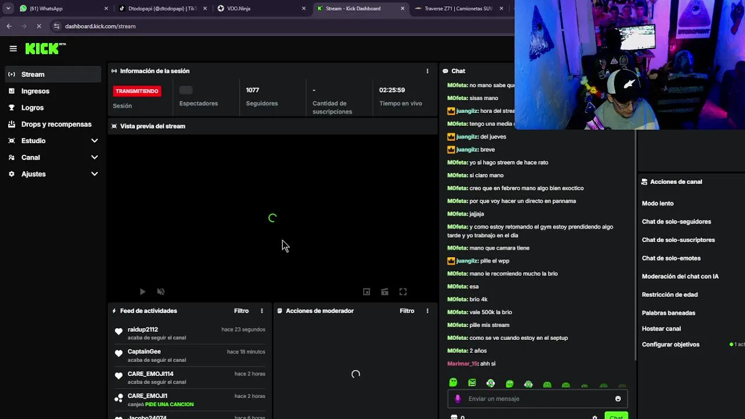
Task: Toggle theater mode on stream preview
Action: [385, 292]
